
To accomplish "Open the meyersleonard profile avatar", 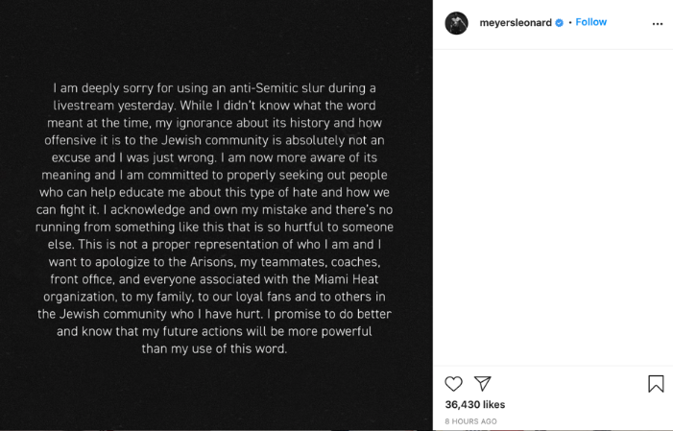I will click(456, 23).
